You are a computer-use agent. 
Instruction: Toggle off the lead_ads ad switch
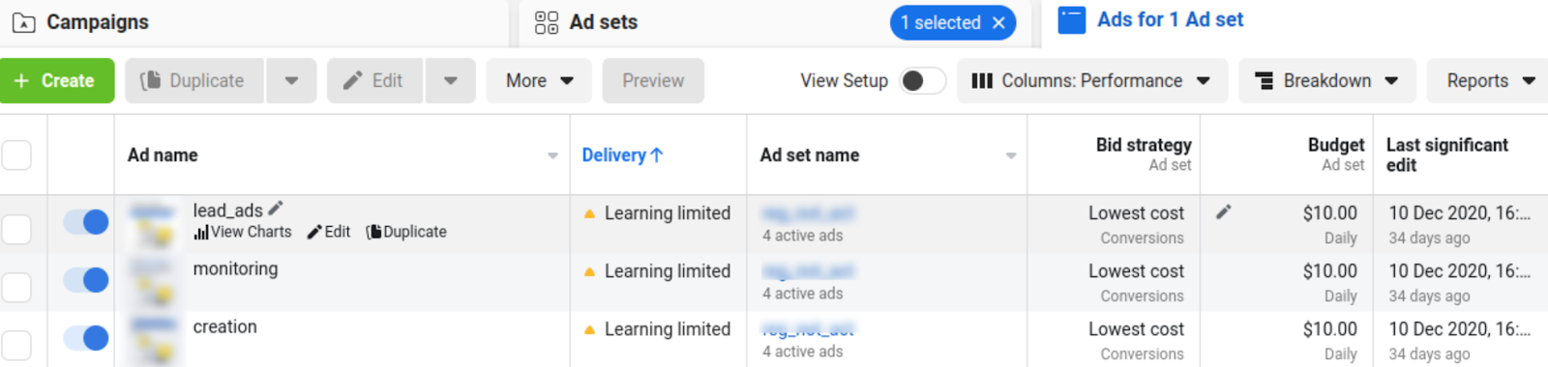coord(86,222)
